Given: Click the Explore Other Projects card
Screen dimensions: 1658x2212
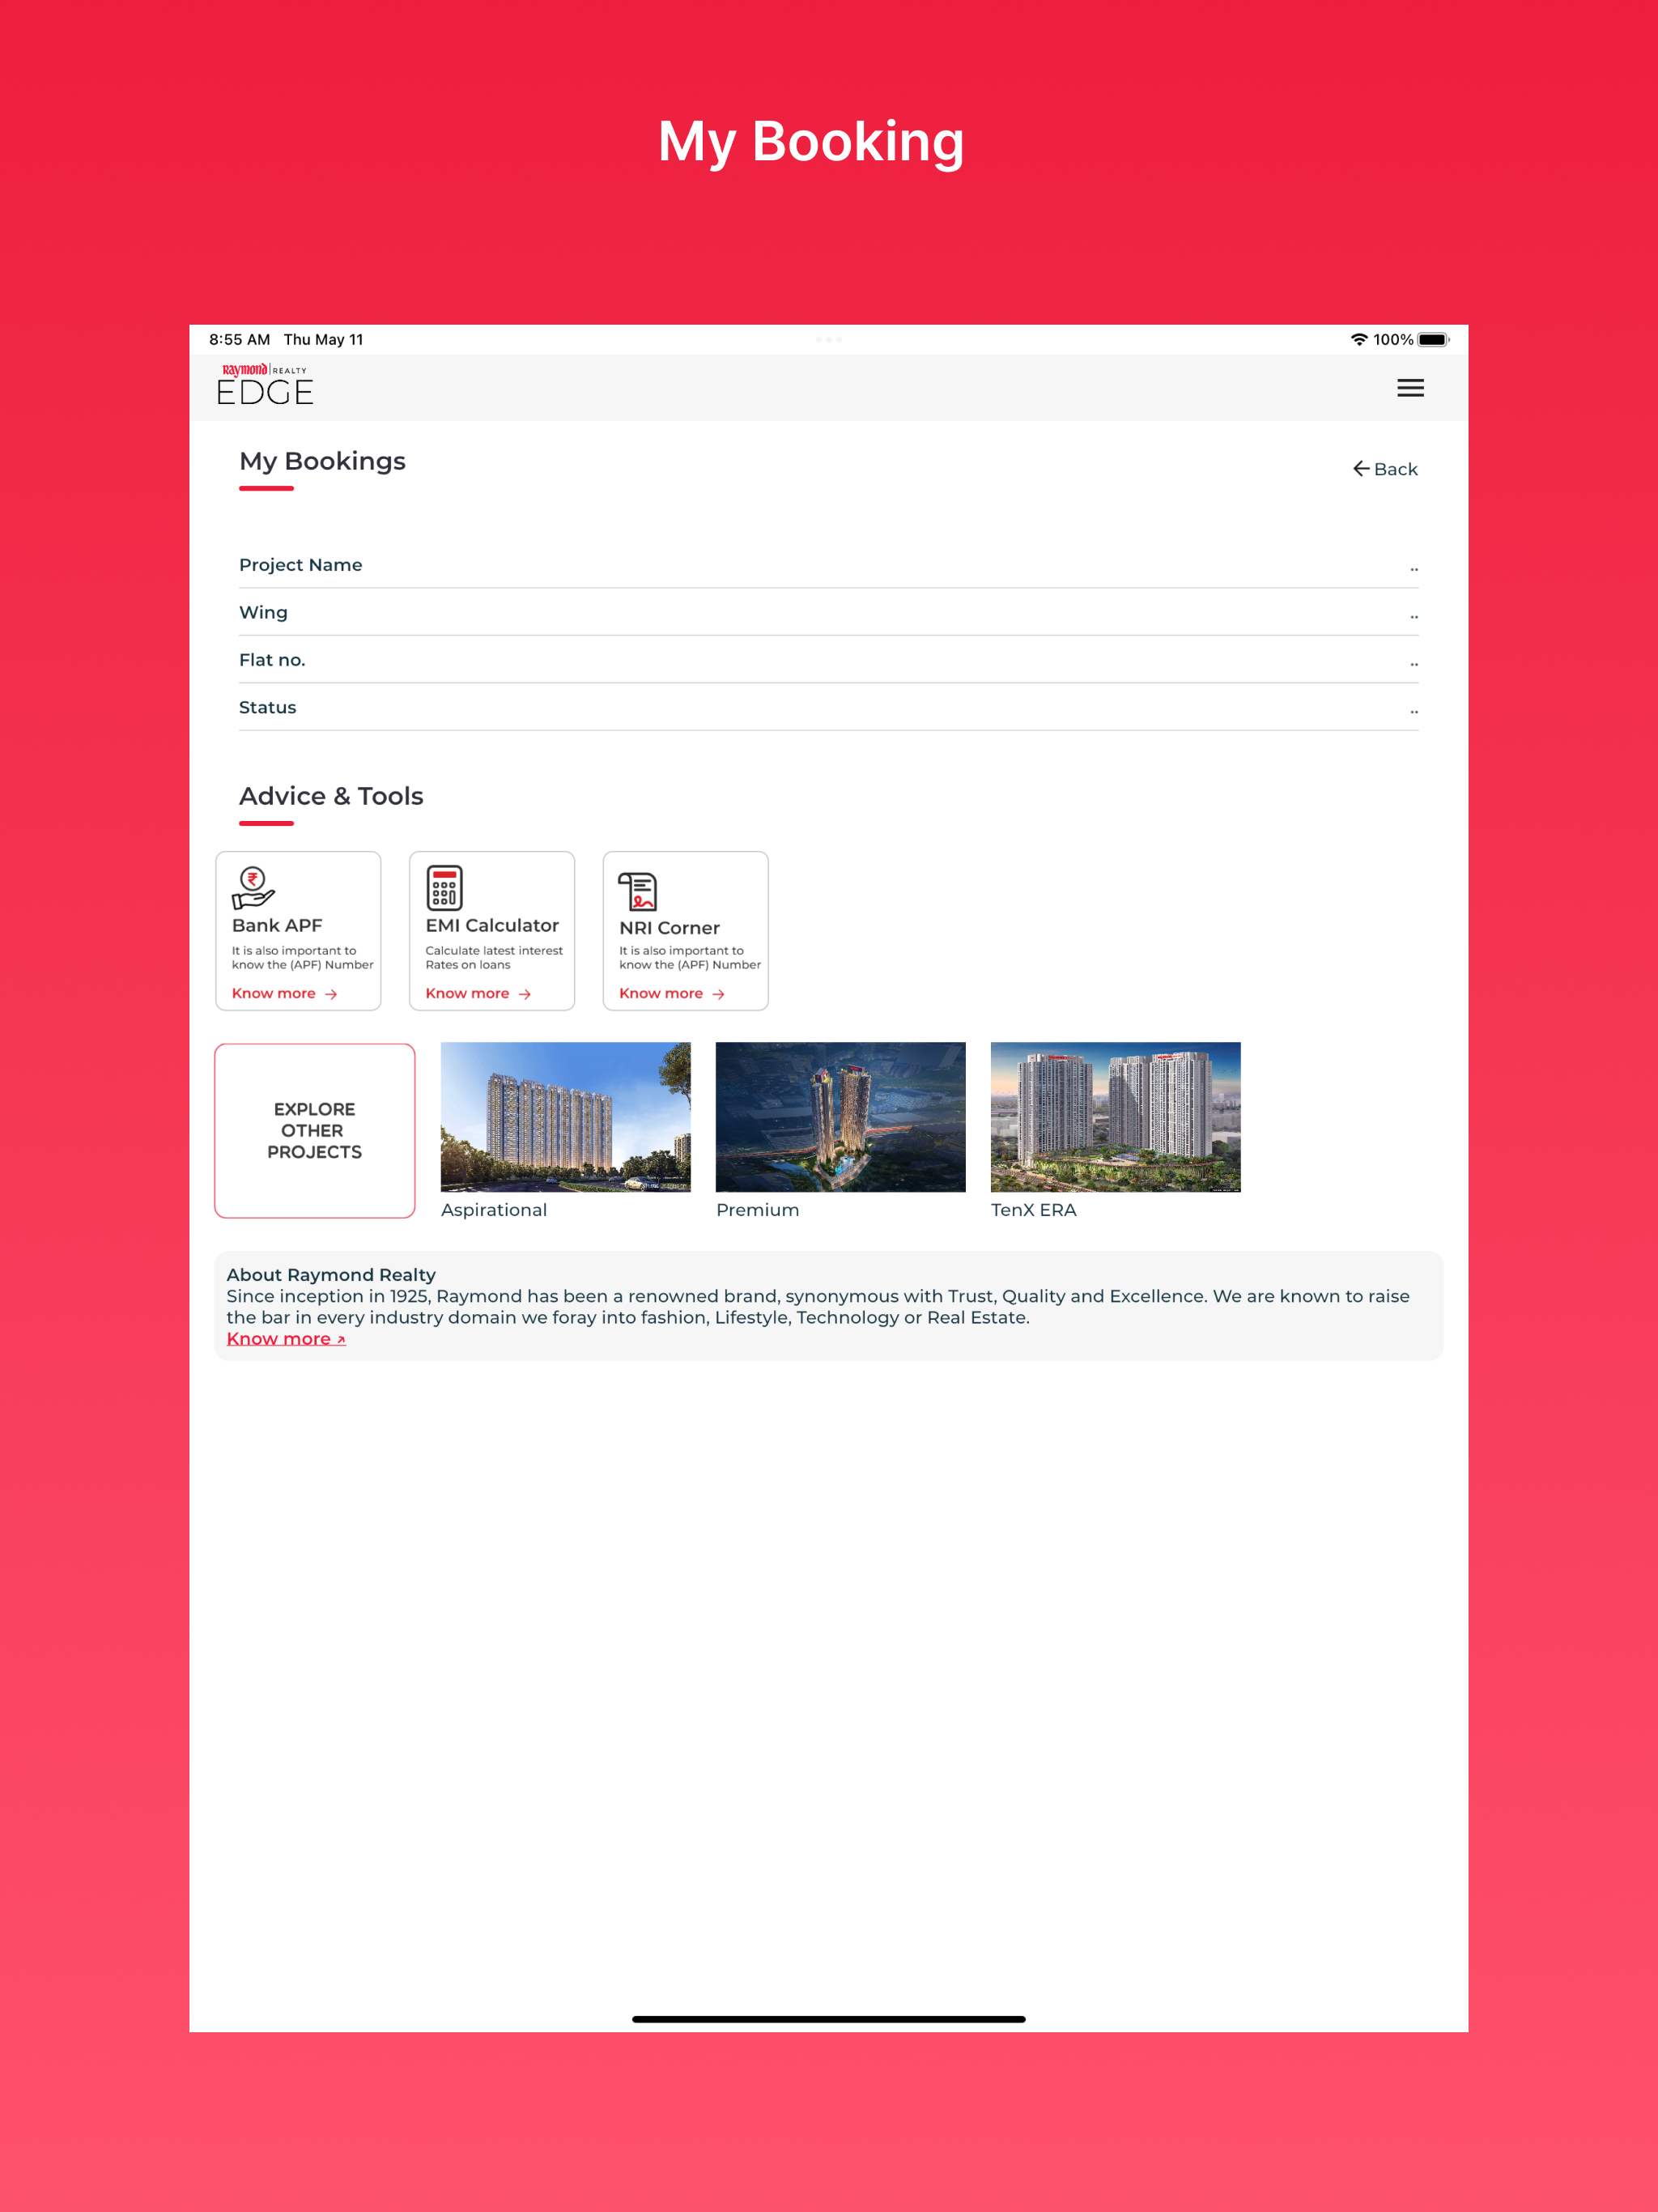Looking at the screenshot, I should click(315, 1131).
